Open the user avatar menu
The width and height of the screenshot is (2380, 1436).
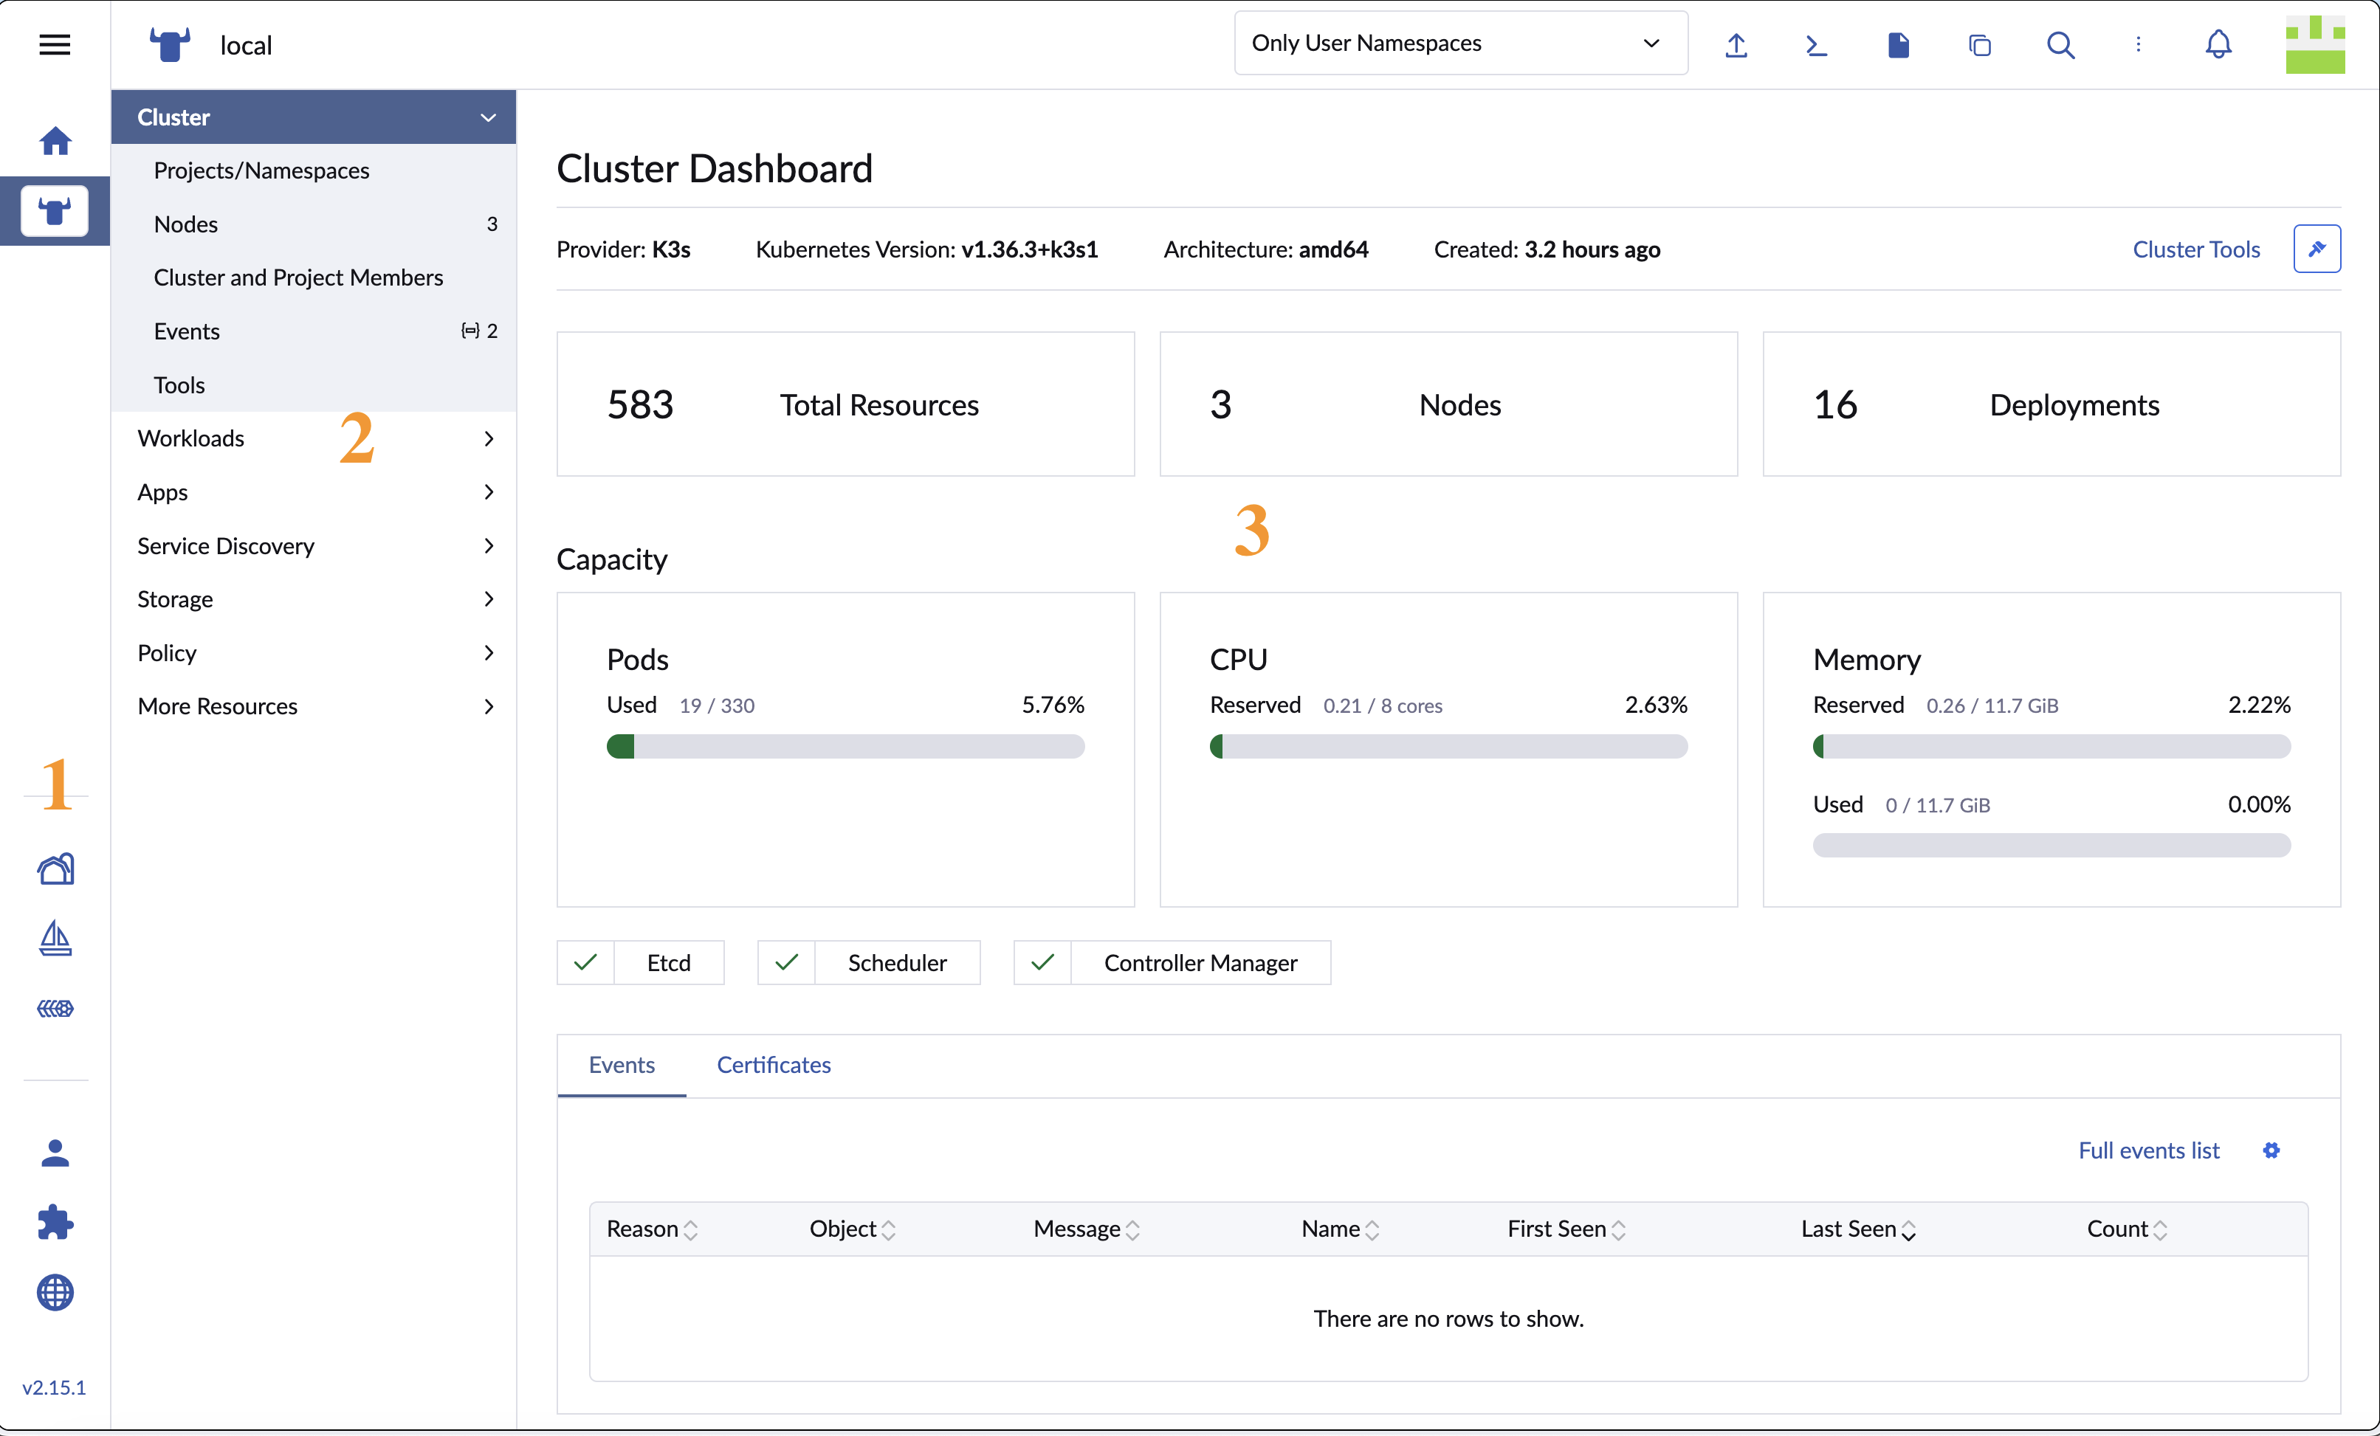tap(2314, 44)
